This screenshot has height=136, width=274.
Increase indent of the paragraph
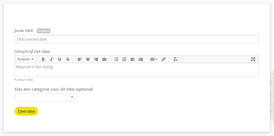coord(141,59)
